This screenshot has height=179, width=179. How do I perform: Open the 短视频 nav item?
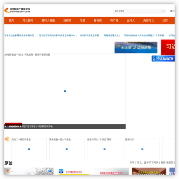(67, 21)
